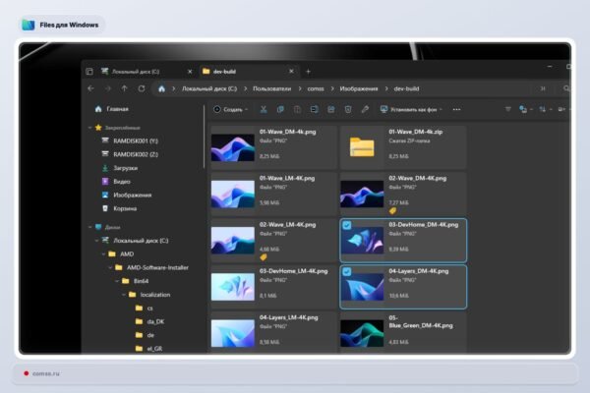Click the Cut scissors icon in toolbar

[264, 109]
